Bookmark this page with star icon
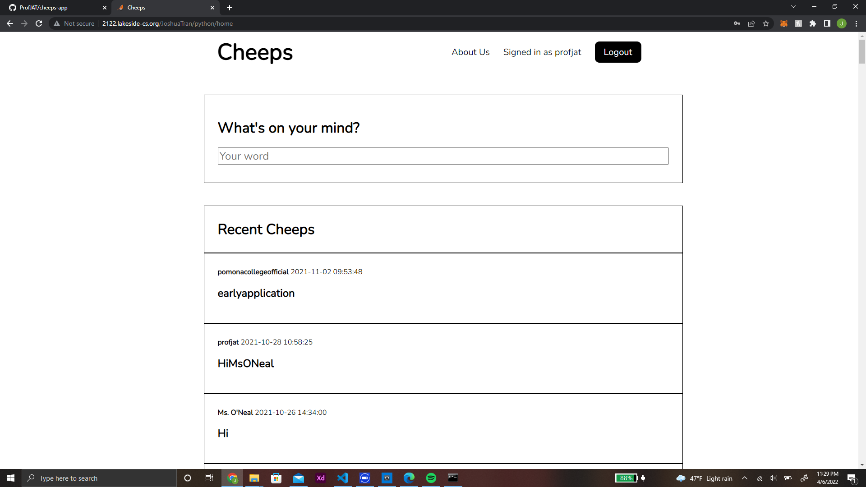The image size is (866, 487). coord(766,23)
